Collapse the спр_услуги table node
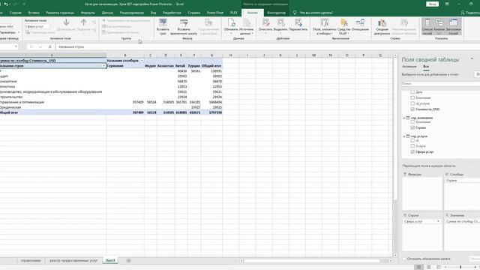 coord(404,136)
